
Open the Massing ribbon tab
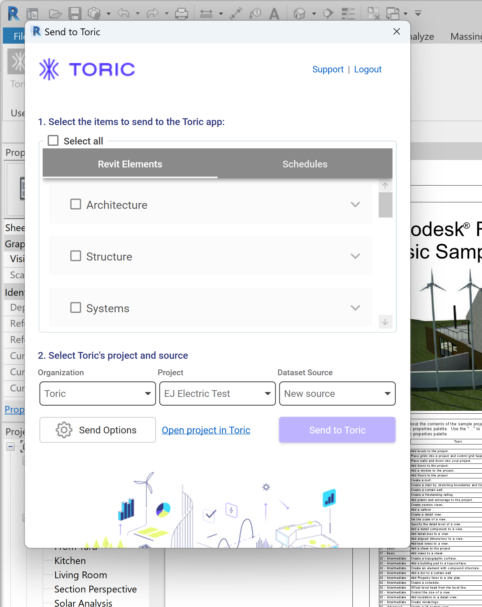point(466,36)
